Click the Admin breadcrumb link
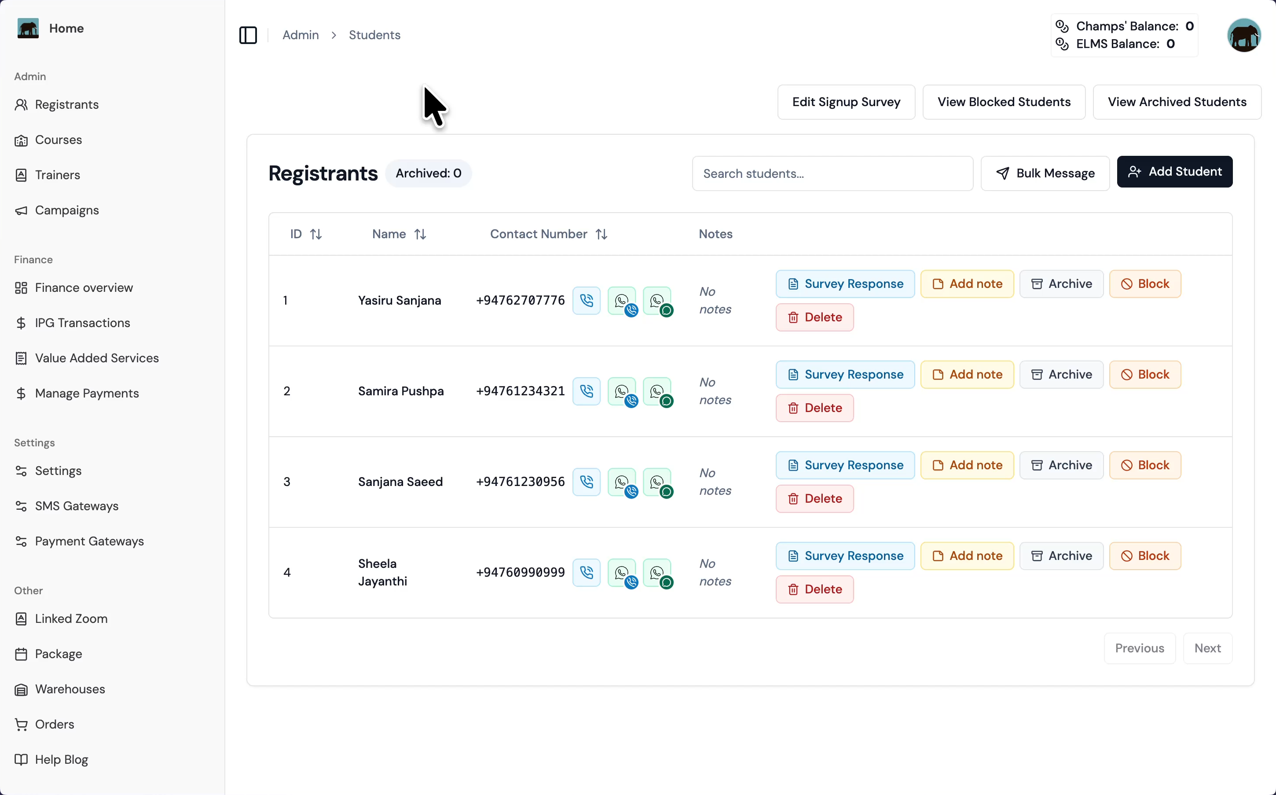The image size is (1276, 795). (301, 35)
